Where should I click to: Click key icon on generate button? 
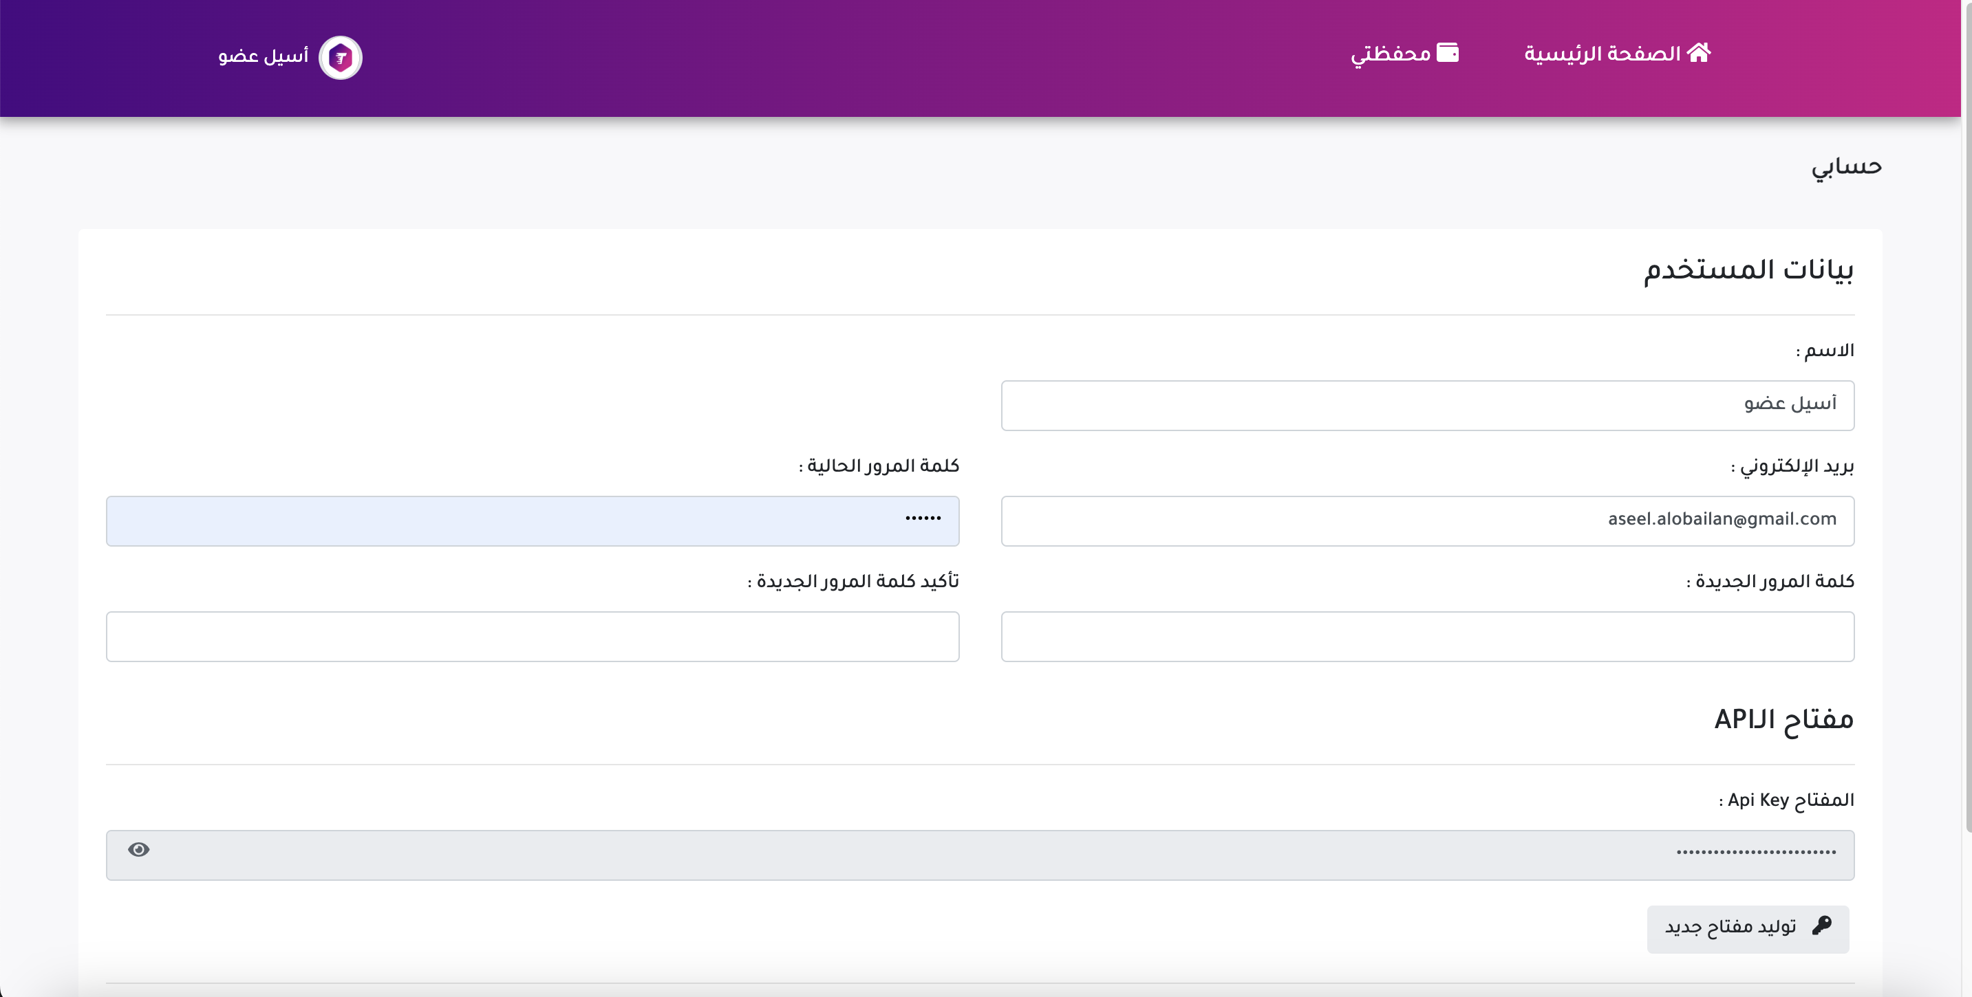click(1822, 925)
